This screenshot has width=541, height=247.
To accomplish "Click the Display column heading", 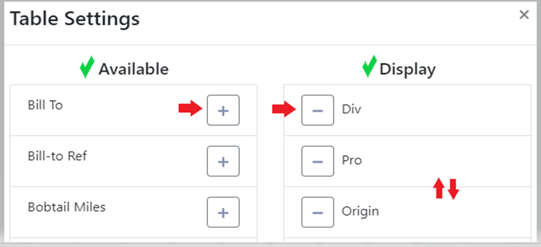I will pyautogui.click(x=407, y=69).
